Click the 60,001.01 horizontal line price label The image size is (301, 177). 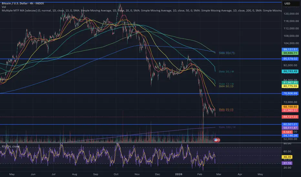[290, 124]
